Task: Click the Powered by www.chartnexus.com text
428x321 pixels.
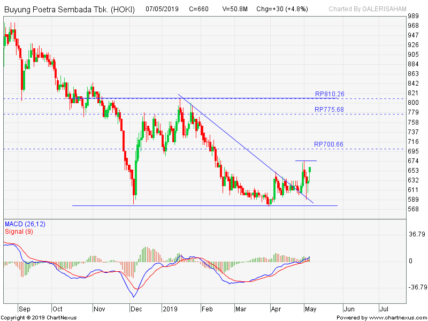Action: (x=381, y=318)
